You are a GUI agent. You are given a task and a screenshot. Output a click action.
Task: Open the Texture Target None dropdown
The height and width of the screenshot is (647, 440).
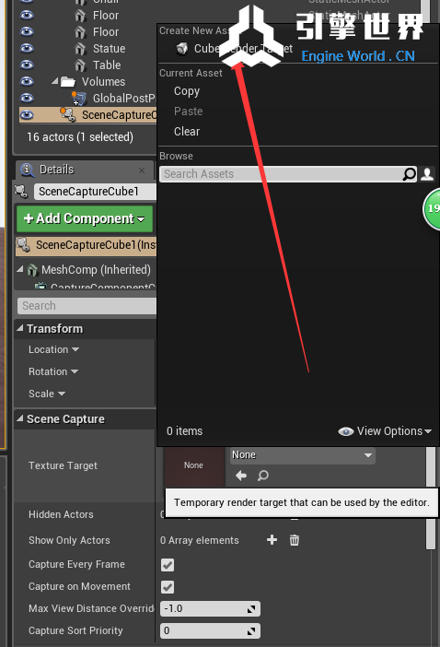click(x=302, y=455)
